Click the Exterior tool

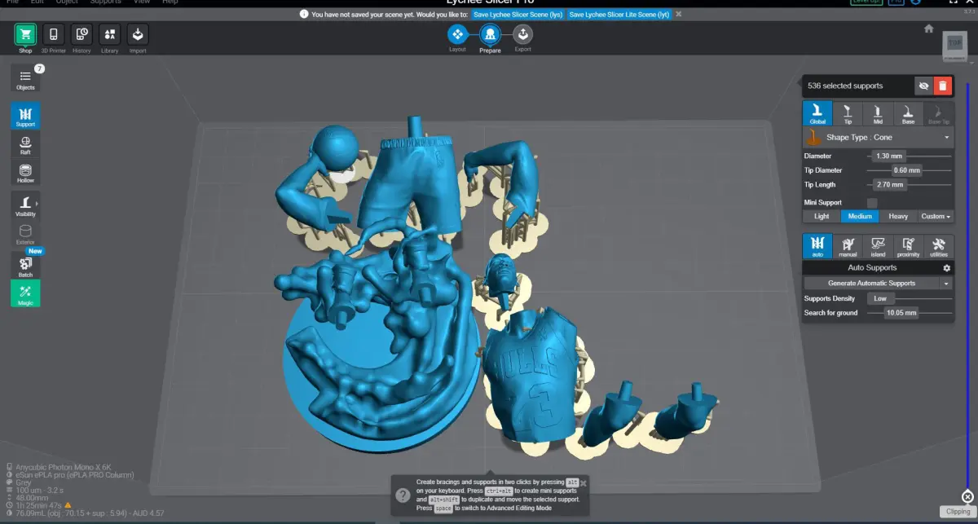25,234
